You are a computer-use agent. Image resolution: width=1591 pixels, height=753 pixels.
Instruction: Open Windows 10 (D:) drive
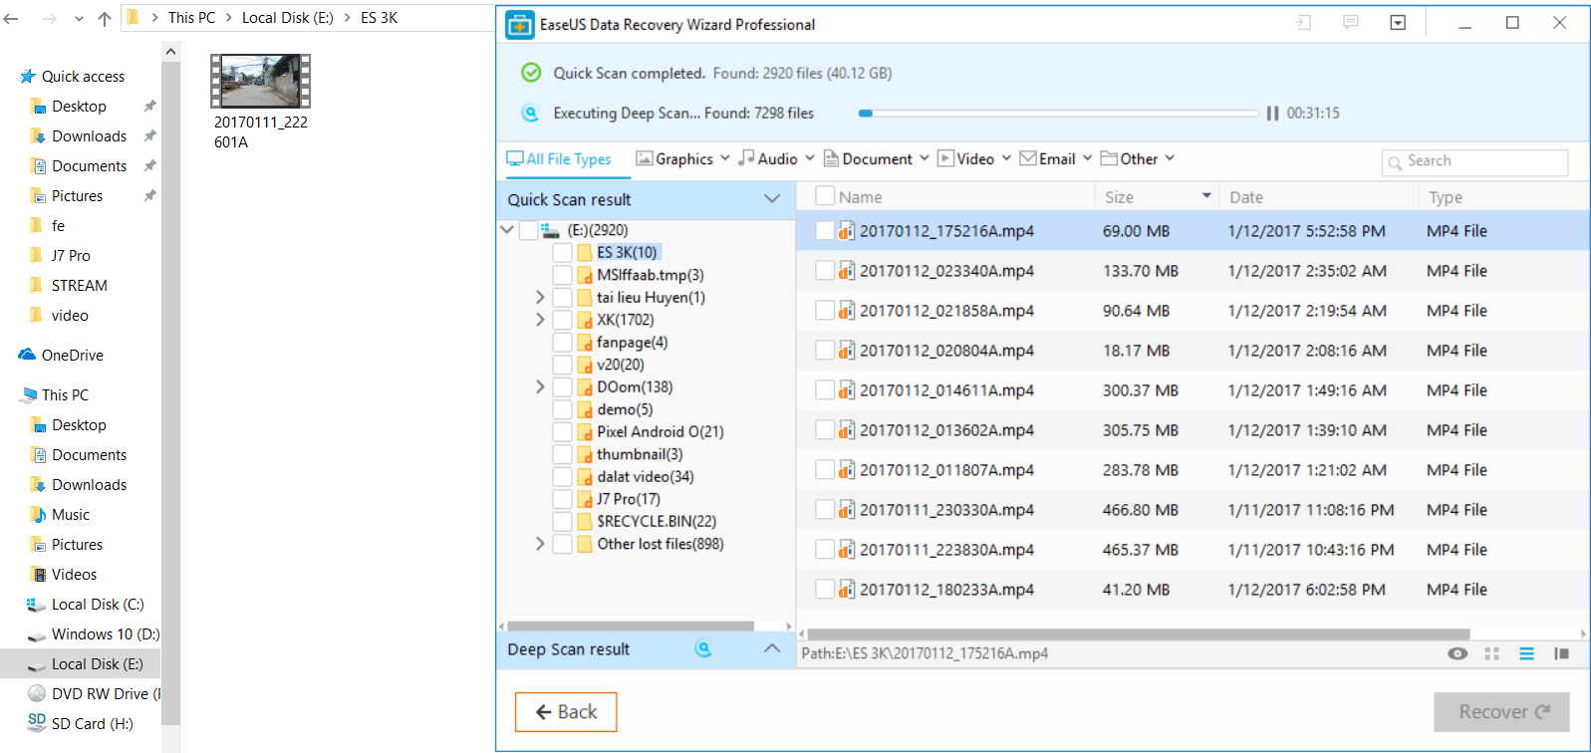(x=94, y=634)
